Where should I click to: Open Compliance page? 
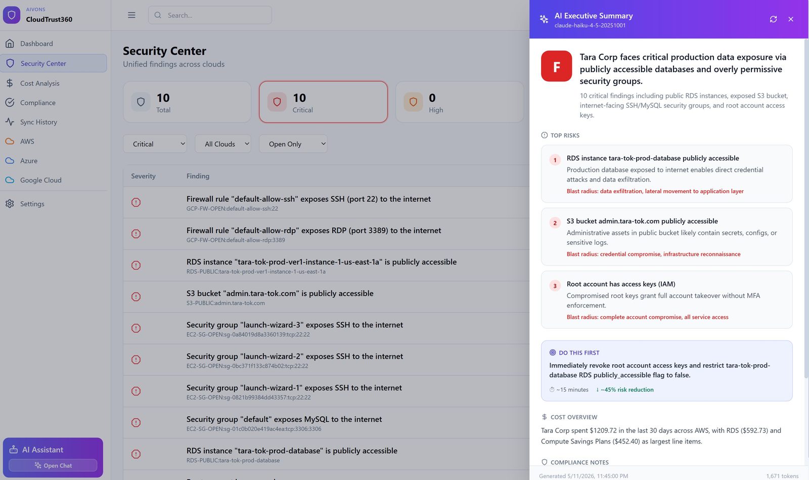[54, 102]
